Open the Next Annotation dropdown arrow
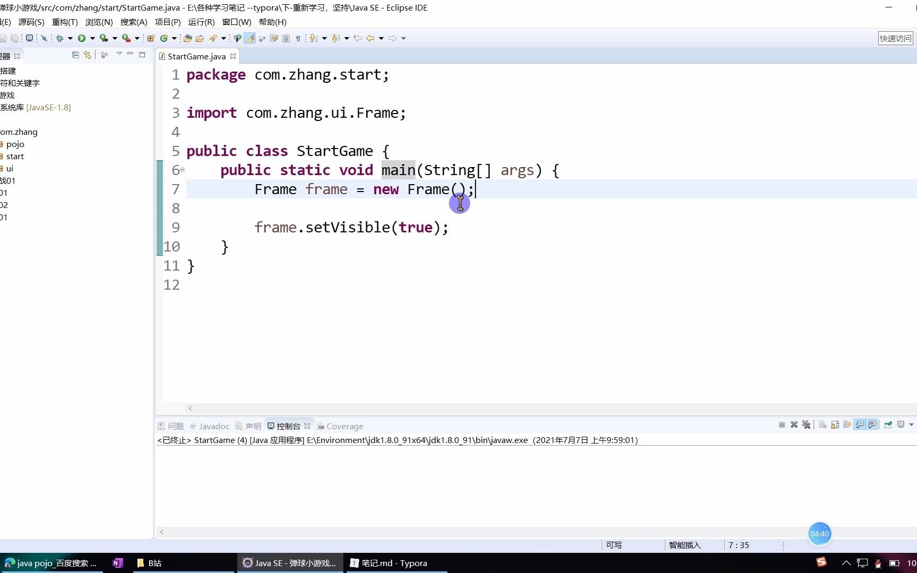The height and width of the screenshot is (573, 917). [x=324, y=38]
